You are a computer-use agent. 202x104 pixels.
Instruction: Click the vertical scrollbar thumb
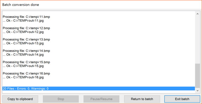(x=197, y=76)
